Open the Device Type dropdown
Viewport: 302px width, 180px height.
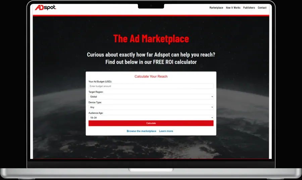coord(151,107)
